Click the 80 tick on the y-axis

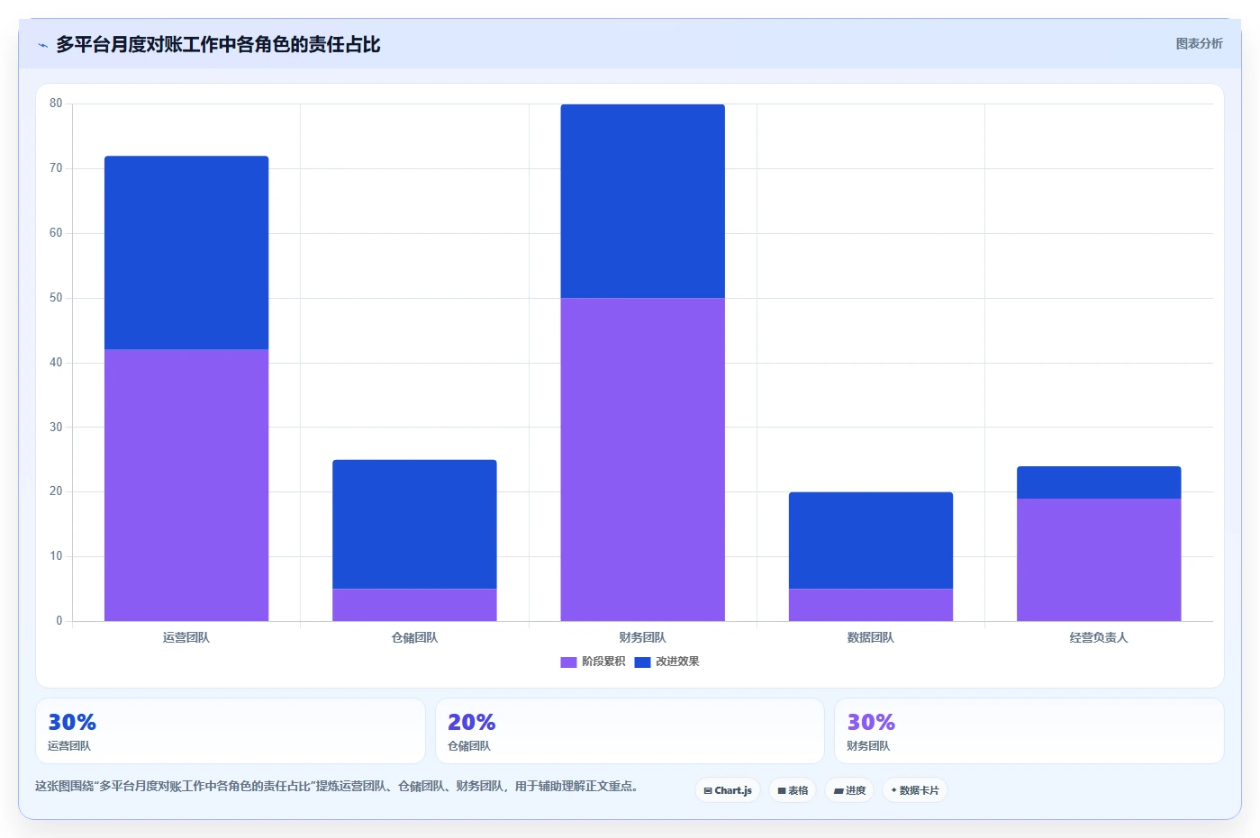(x=56, y=104)
